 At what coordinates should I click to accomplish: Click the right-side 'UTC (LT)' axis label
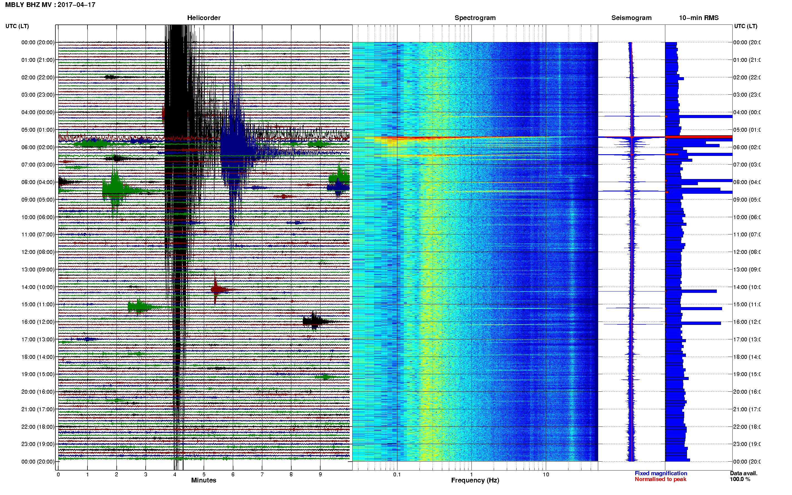click(x=745, y=26)
